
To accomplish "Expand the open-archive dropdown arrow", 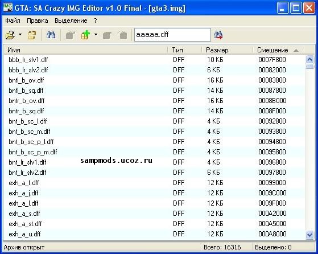I will point(20,34).
